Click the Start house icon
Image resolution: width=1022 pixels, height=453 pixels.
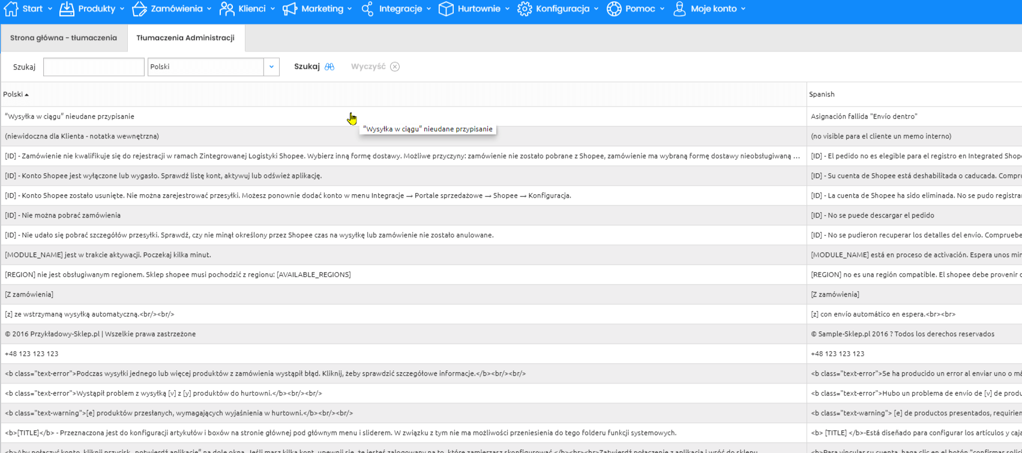click(x=11, y=8)
